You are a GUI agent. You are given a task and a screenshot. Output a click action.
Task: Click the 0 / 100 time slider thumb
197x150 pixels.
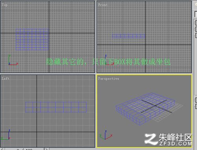(24, 149)
